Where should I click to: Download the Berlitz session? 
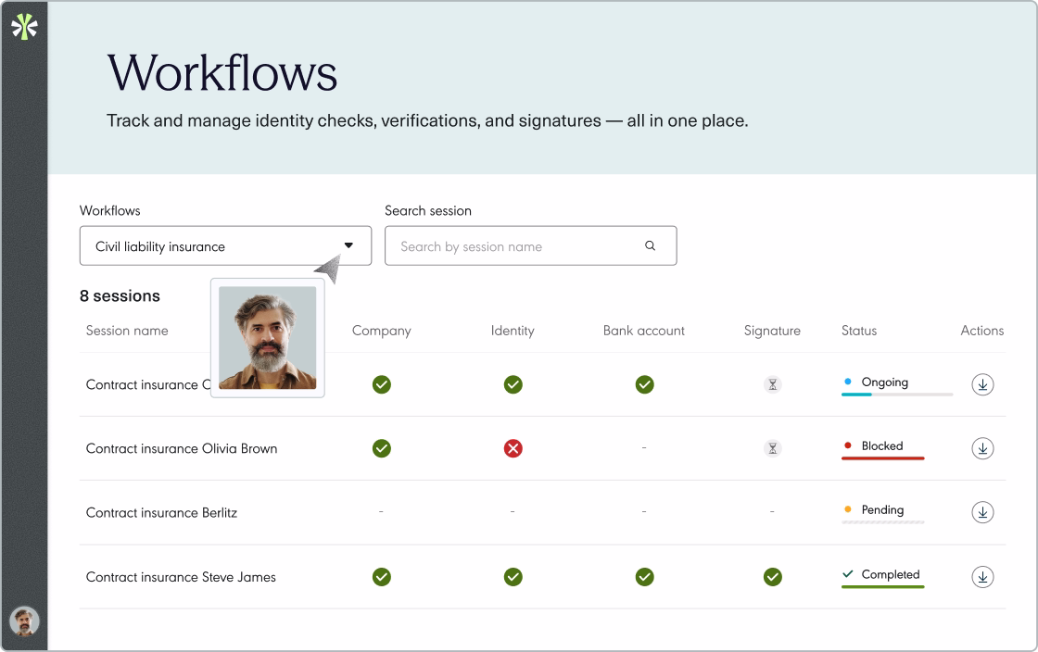tap(982, 512)
